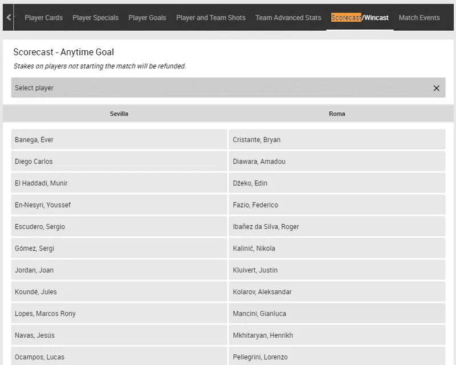Viewport: 456px width, 365px height.
Task: Choose Diego Carlos from Sevilla list
Action: point(119,161)
